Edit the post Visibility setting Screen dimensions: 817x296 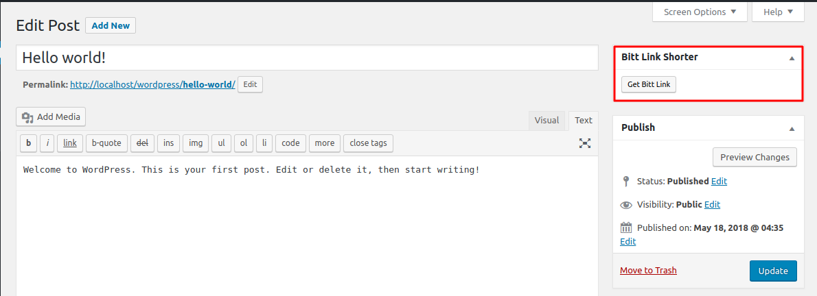pyautogui.click(x=712, y=205)
